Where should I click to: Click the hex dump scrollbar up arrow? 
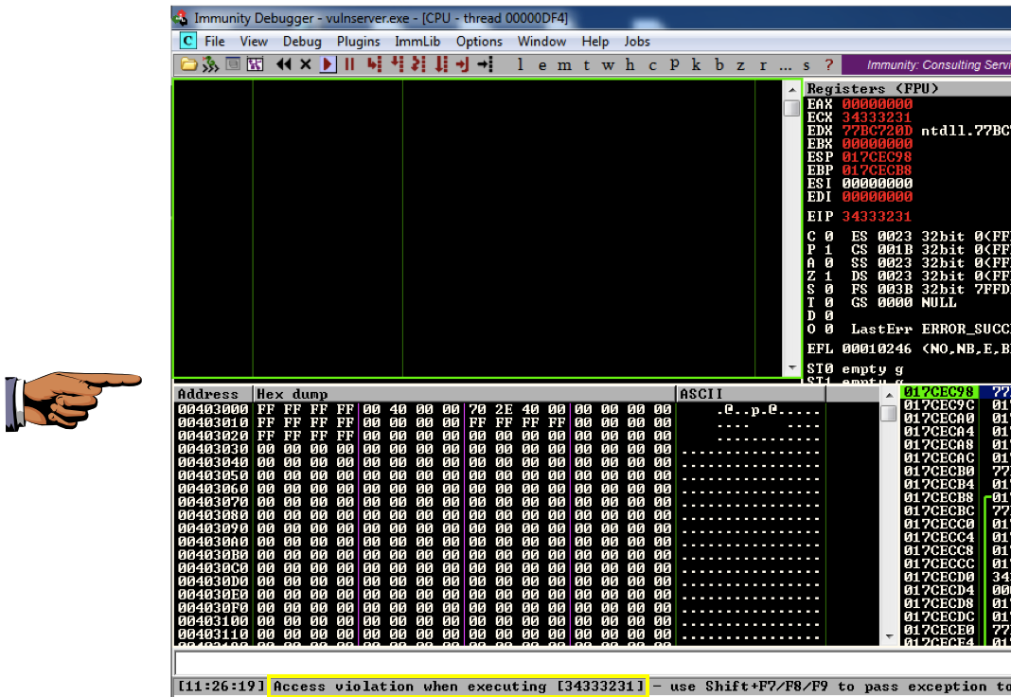888,394
